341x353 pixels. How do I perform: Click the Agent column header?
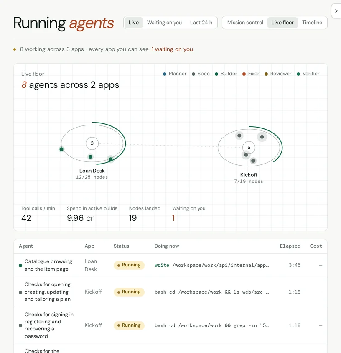point(26,246)
